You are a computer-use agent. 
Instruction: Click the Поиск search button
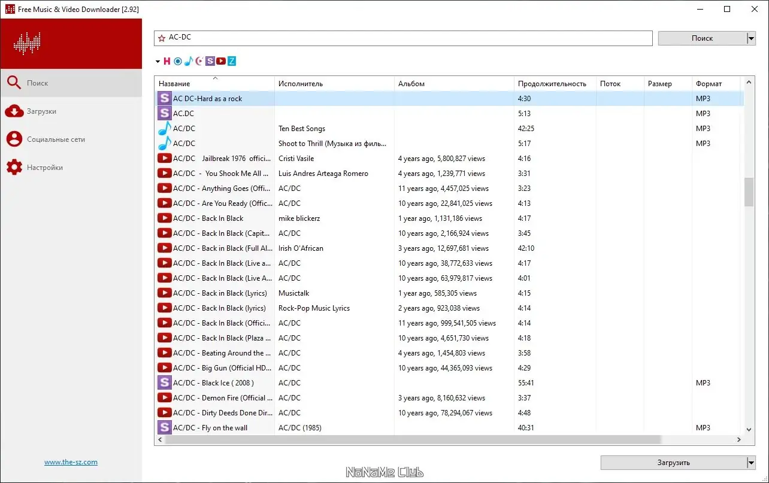pyautogui.click(x=702, y=38)
